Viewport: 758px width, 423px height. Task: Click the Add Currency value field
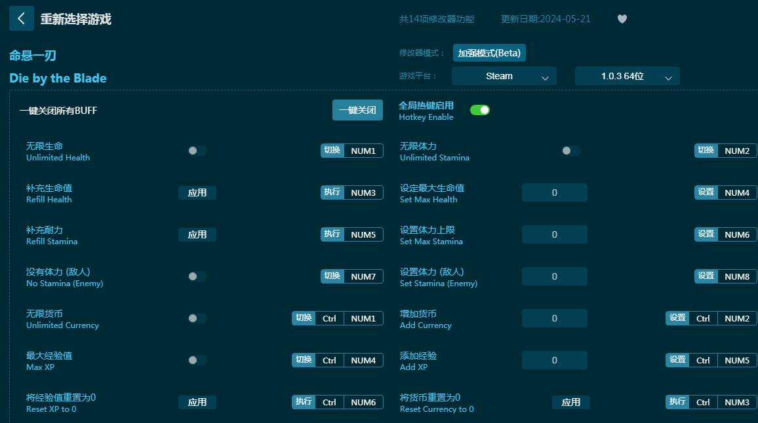555,318
